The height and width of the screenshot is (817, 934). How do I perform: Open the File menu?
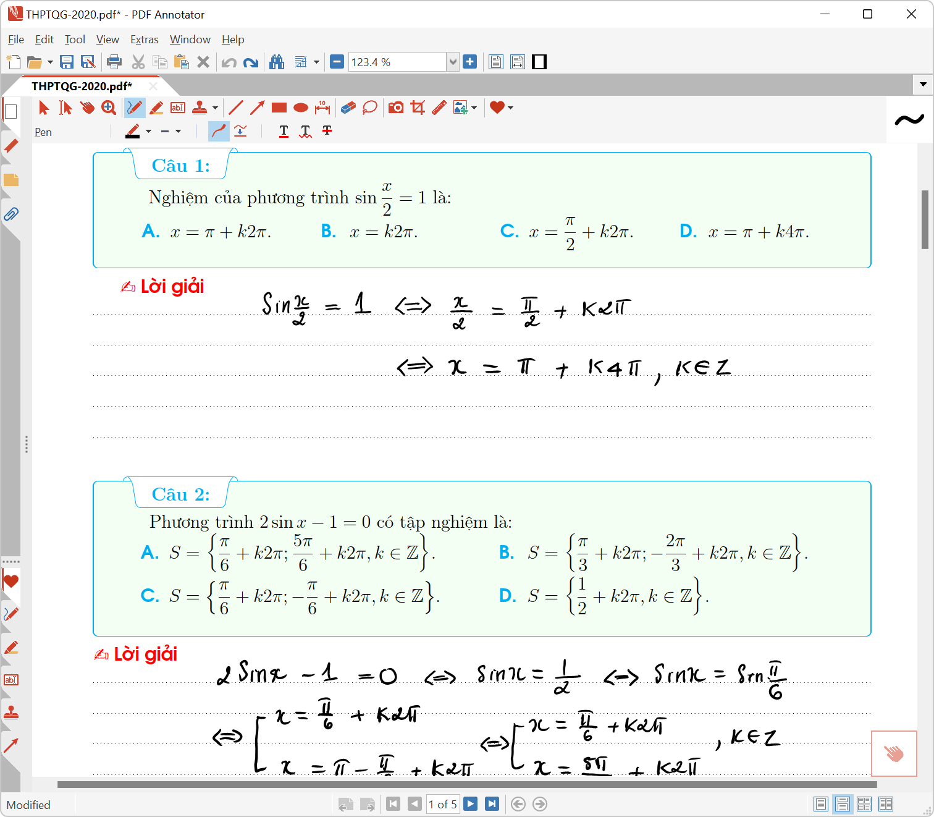[16, 40]
